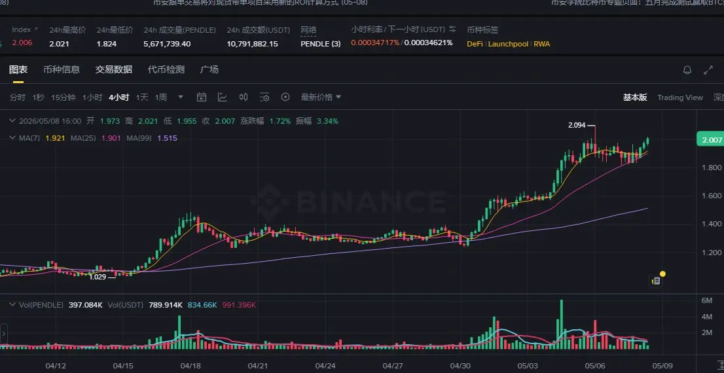Collapse the Vol(PENDLE) indicator legend chevron
The width and height of the screenshot is (724, 373).
tap(12, 305)
